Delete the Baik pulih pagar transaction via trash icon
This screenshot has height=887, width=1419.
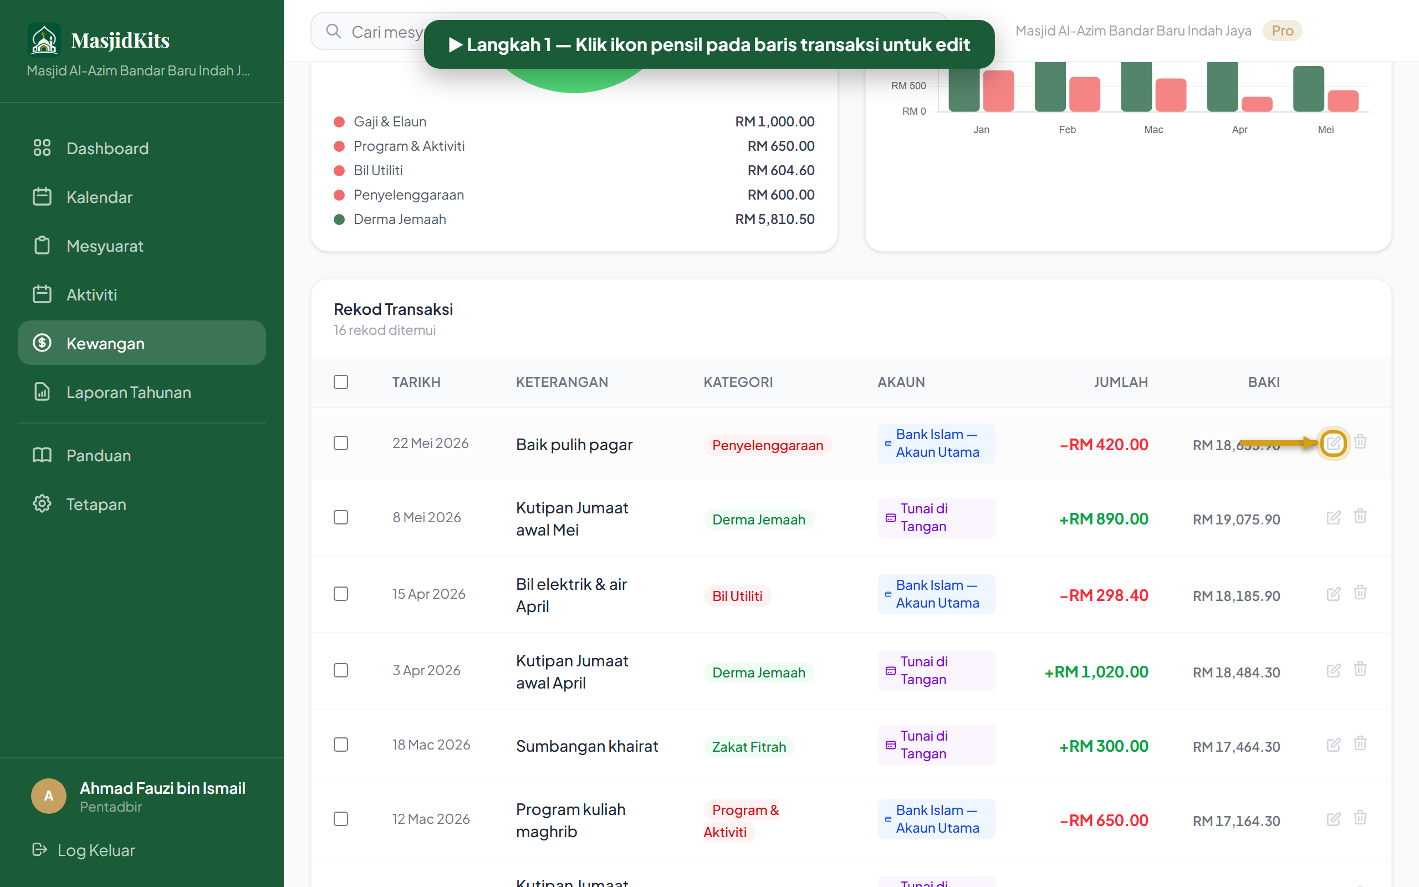(1360, 442)
